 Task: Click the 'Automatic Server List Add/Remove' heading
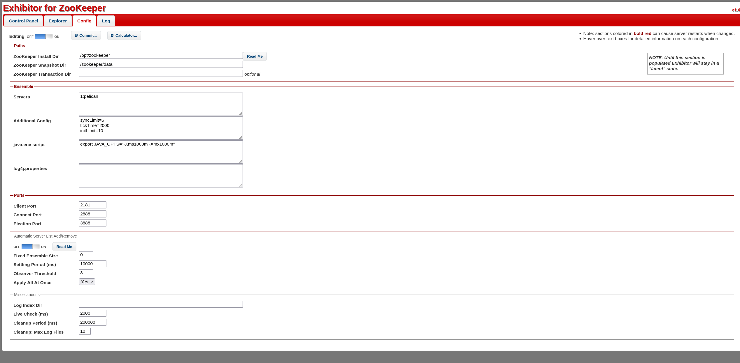45,236
